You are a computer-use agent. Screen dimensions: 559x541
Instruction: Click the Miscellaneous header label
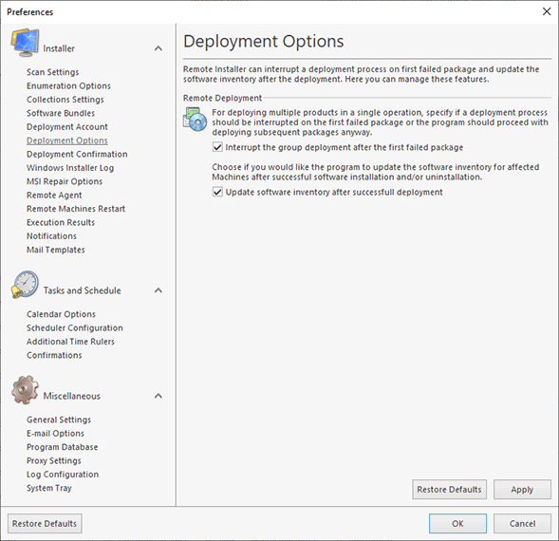(x=72, y=396)
